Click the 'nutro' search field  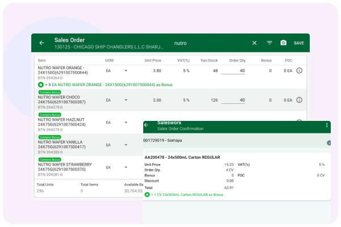pos(210,43)
